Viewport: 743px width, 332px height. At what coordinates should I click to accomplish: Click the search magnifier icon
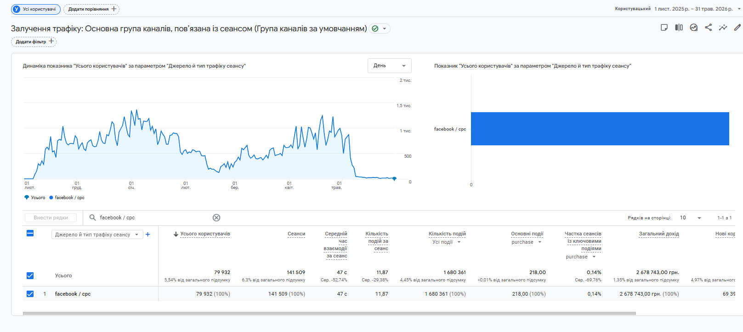click(x=92, y=218)
